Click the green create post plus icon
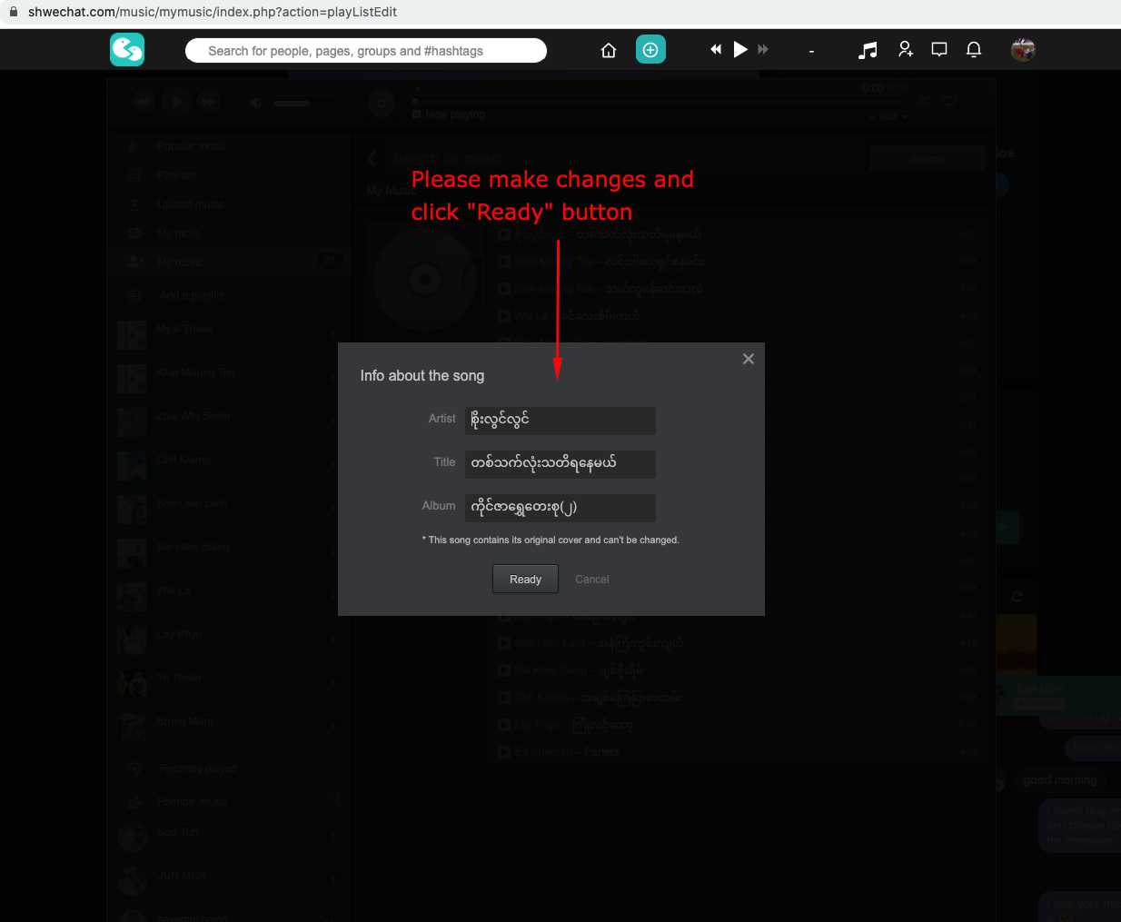Viewport: 1121px width, 922px height. pyautogui.click(x=650, y=50)
